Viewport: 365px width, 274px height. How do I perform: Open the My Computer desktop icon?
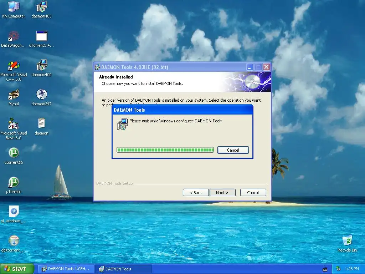coord(14,9)
